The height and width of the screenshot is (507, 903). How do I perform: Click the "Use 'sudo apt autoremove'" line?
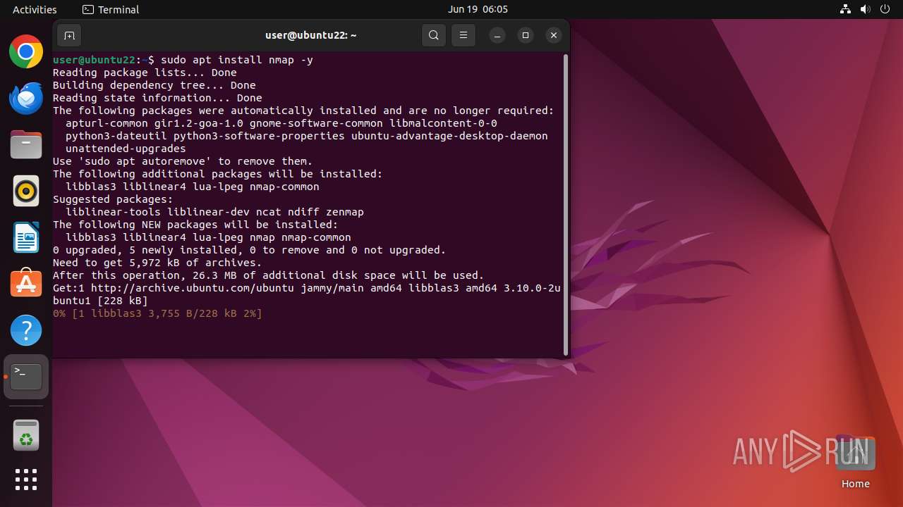coord(183,161)
